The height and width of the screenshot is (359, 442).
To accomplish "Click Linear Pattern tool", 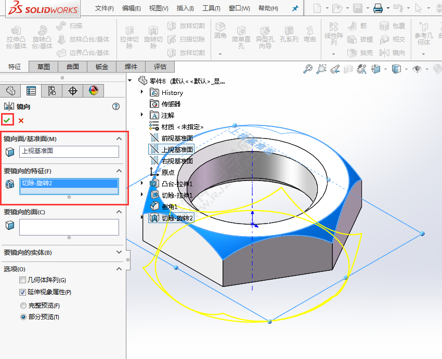I will (x=333, y=34).
